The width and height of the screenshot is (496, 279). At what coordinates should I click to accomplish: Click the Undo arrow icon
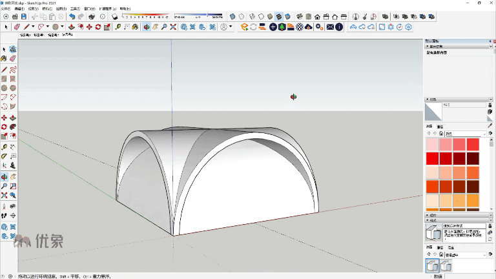pos(72,16)
